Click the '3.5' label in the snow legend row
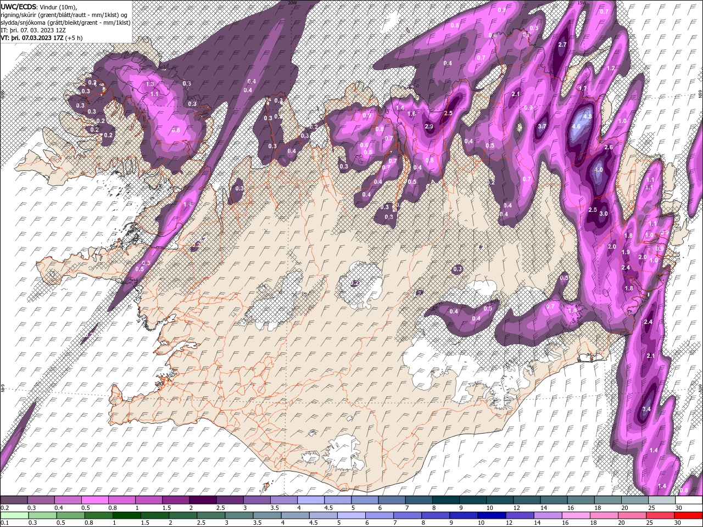 pyautogui.click(x=274, y=508)
